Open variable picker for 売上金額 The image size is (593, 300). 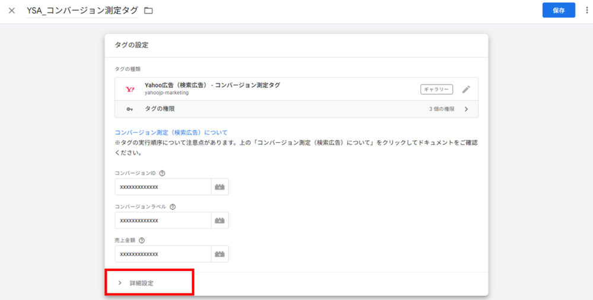pyautogui.click(x=220, y=254)
